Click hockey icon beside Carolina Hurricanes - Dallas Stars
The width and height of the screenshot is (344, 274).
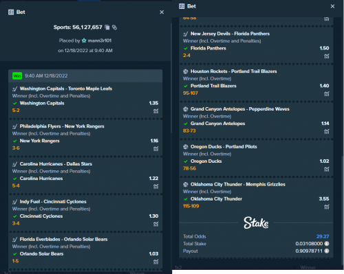[15, 164]
